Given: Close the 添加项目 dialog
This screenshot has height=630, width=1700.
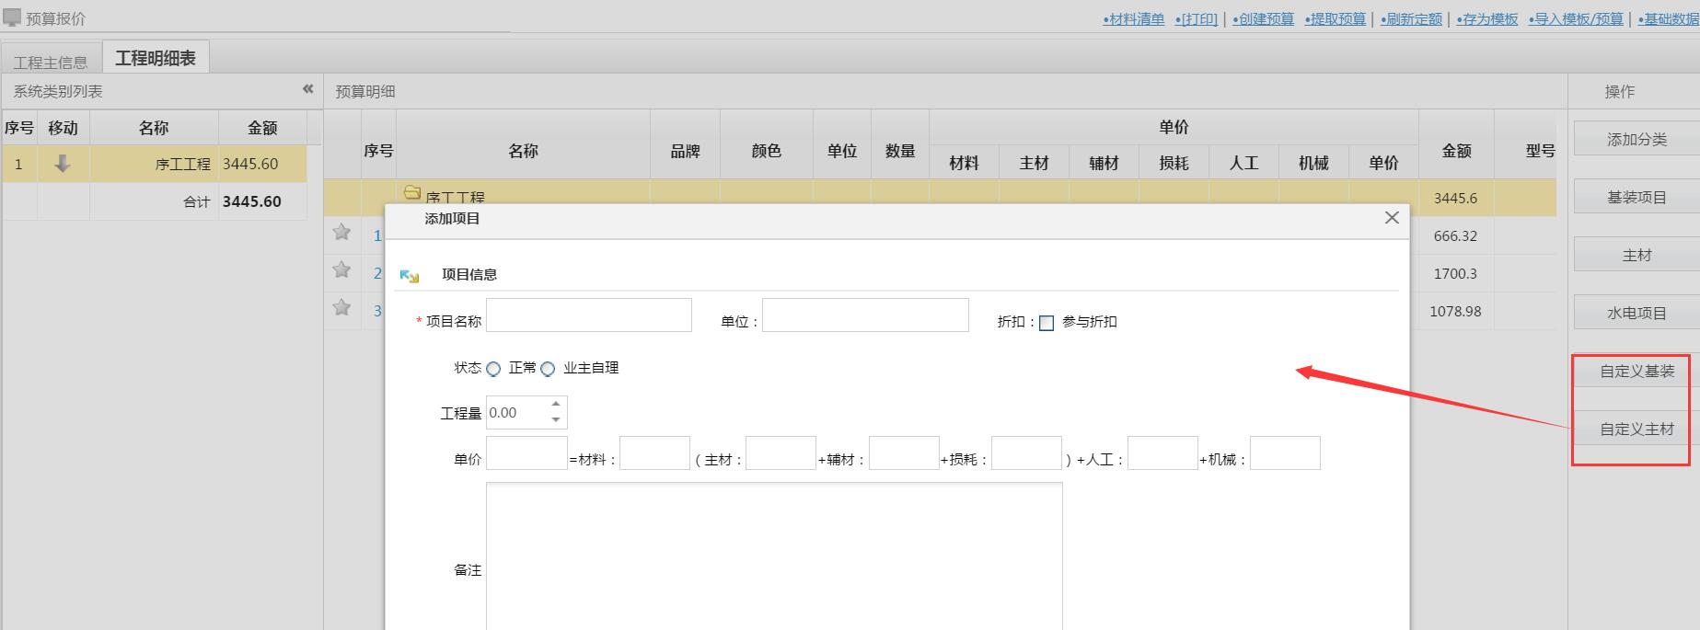Looking at the screenshot, I should tap(1392, 217).
